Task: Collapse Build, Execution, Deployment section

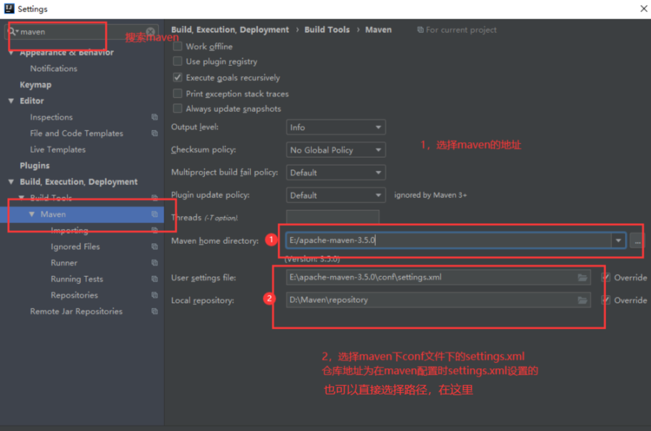Action: (11, 182)
